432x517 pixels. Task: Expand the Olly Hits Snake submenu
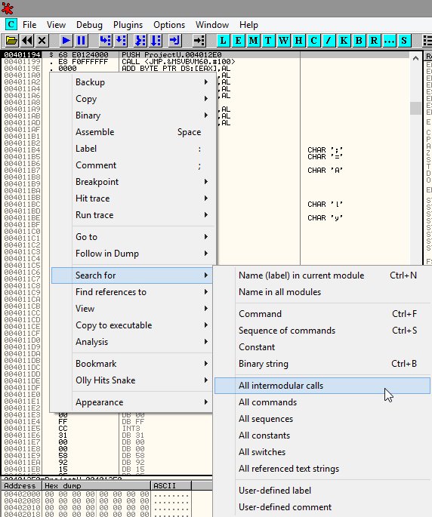click(x=133, y=380)
